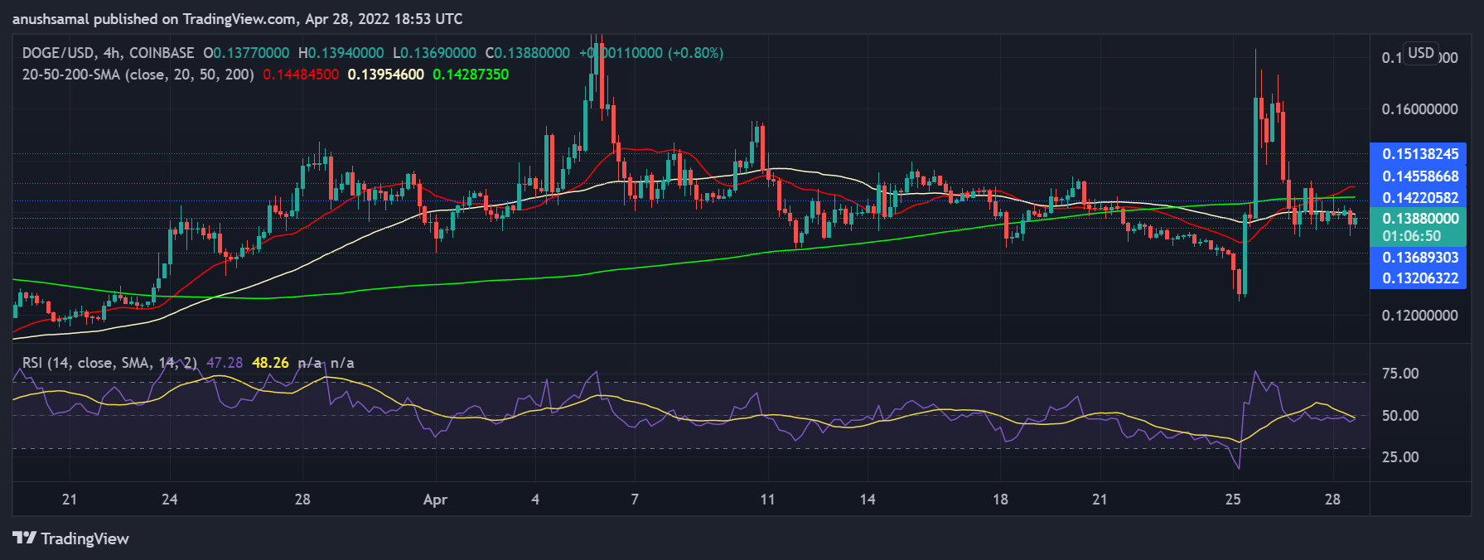Click the 0.14558668 price level label
Viewport: 1484px width, 560px height.
[1419, 176]
